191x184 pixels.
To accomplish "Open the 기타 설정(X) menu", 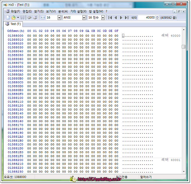I will tap(78, 11).
